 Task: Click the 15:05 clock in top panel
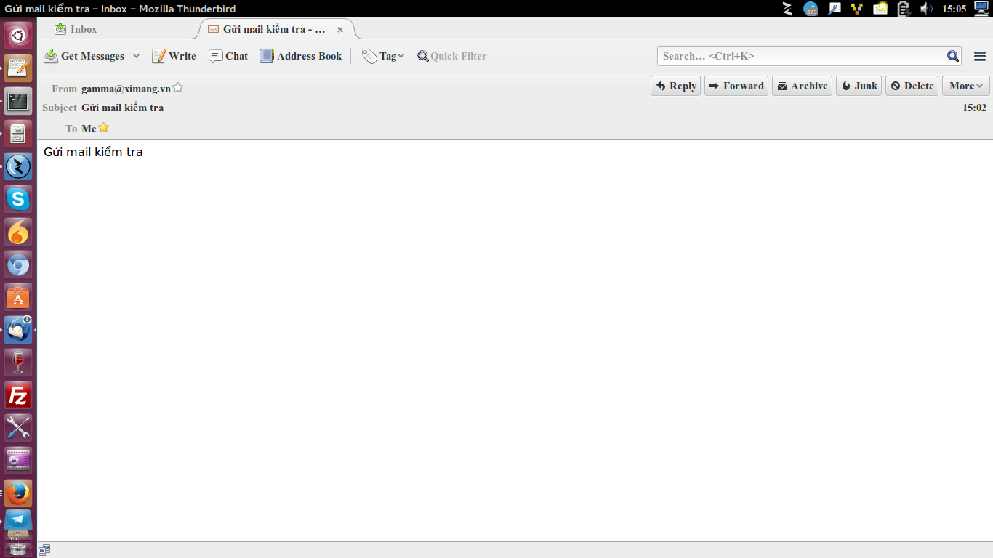tap(954, 9)
